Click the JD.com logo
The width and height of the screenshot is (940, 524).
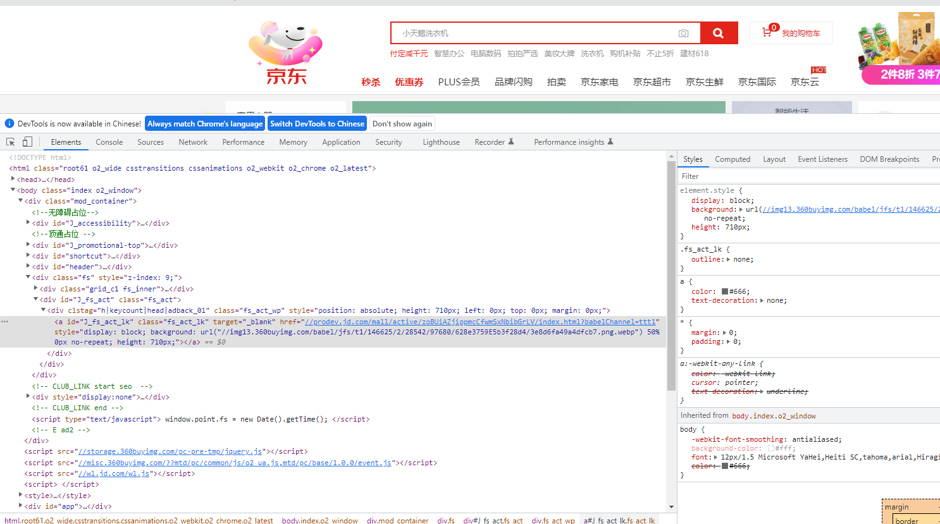[286, 52]
